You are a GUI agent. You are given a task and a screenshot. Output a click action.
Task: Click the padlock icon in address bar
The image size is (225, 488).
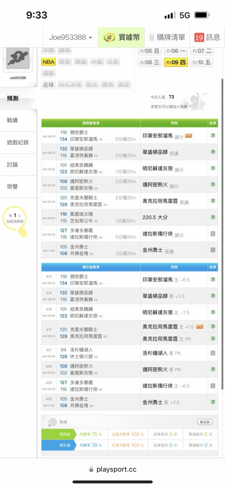pos(91,469)
